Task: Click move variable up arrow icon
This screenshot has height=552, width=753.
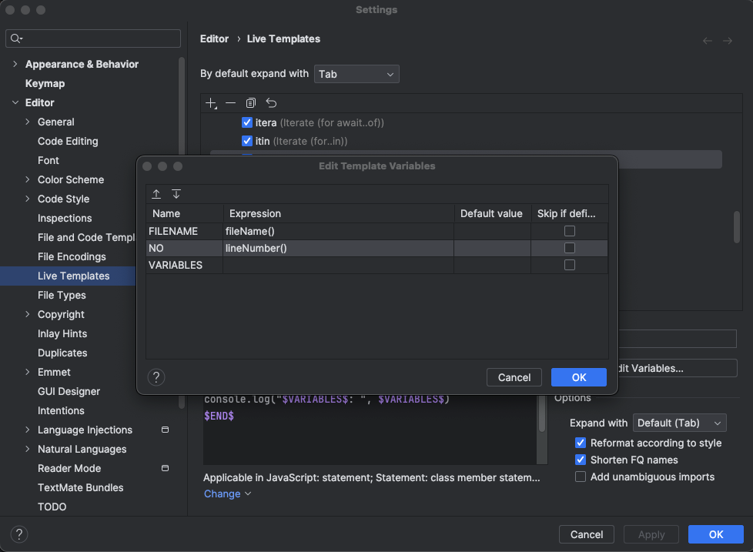Action: click(x=156, y=194)
